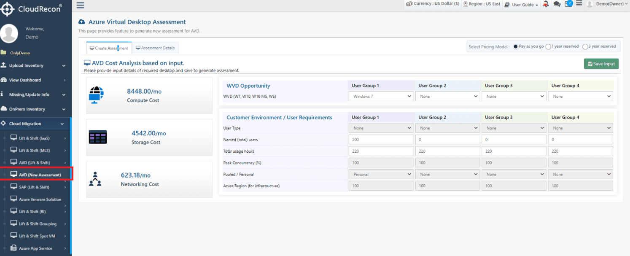Click the OnlyDemo folder icon
The width and height of the screenshot is (630, 256).
(4, 53)
